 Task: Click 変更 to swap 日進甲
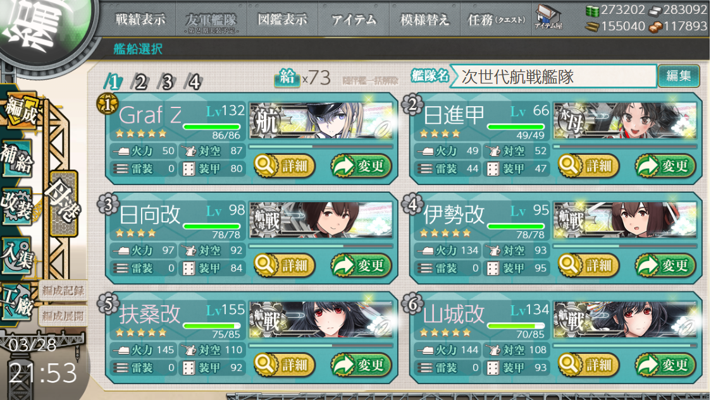click(665, 166)
